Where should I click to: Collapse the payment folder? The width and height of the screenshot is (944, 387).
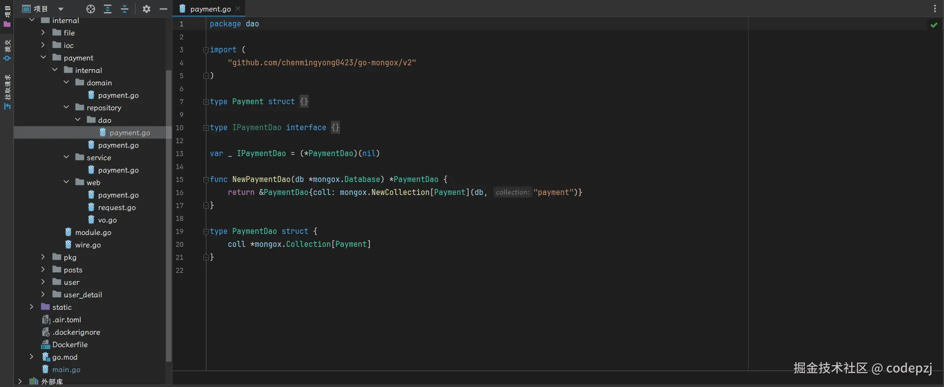[x=43, y=57]
